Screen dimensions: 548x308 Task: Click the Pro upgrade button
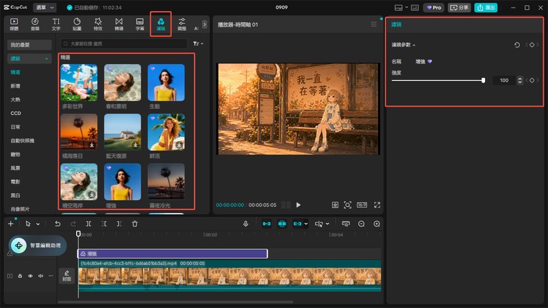point(434,8)
